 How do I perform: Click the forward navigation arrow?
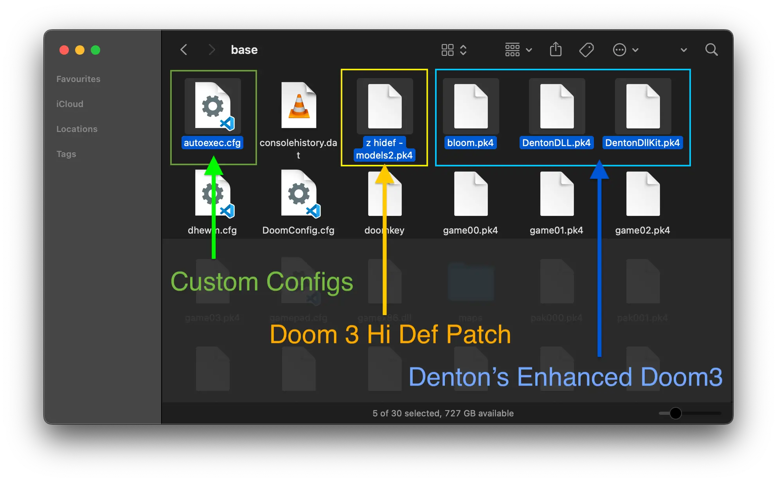pyautogui.click(x=211, y=50)
